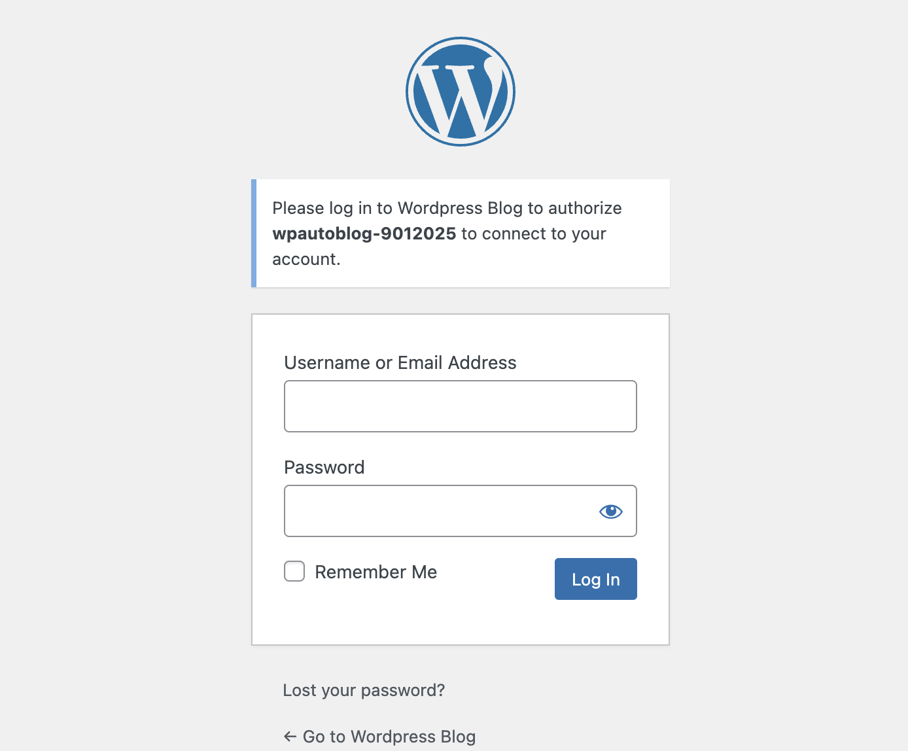Image resolution: width=908 pixels, height=751 pixels.
Task: Enable the Remember Me checkbox
Action: click(294, 571)
